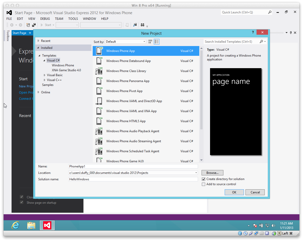Expand the Online node
303x241 pixels.
tap(39, 92)
